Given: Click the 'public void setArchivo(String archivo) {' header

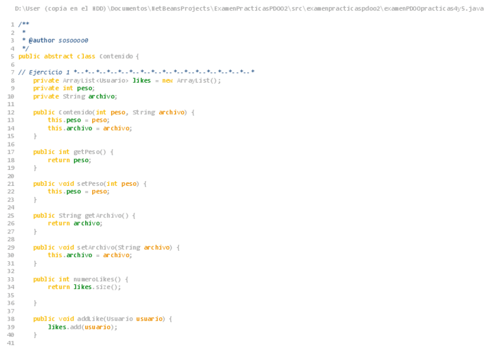Looking at the screenshot, I should 106,247.
